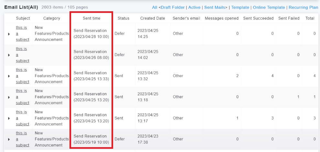Expand the row reserved for 2023/04/26 08:00
Image resolution: width=320 pixels, height=152 pixels.
pyautogui.click(x=9, y=55)
